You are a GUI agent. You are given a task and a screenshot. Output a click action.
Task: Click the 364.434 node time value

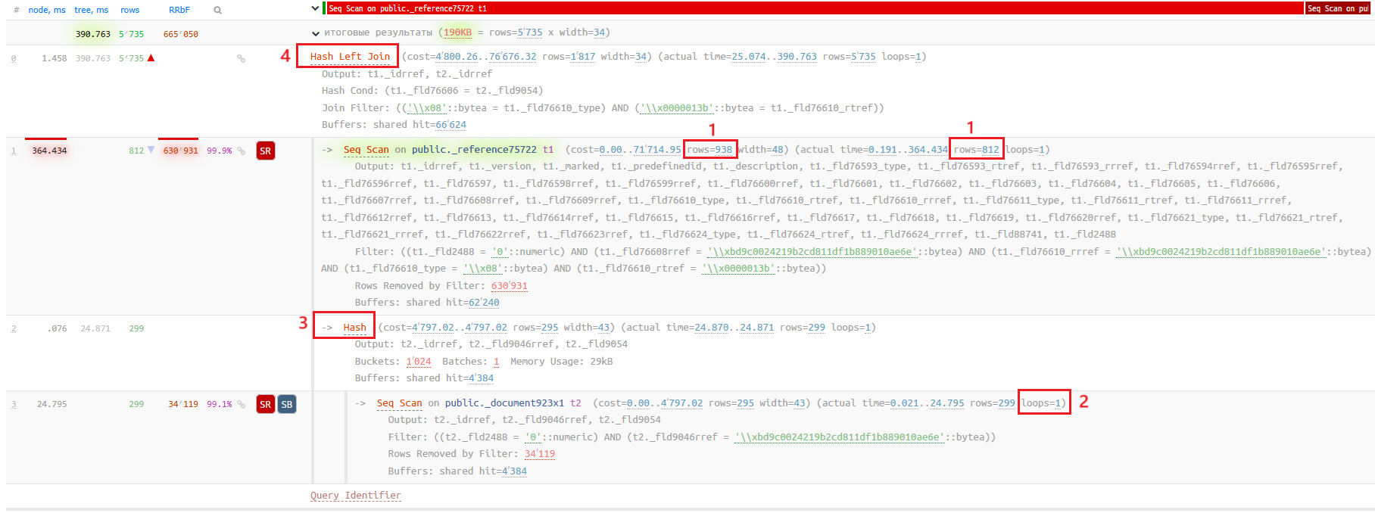click(x=49, y=151)
